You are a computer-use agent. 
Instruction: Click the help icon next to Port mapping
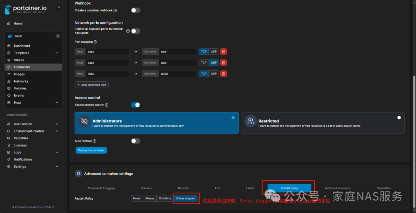(96, 42)
